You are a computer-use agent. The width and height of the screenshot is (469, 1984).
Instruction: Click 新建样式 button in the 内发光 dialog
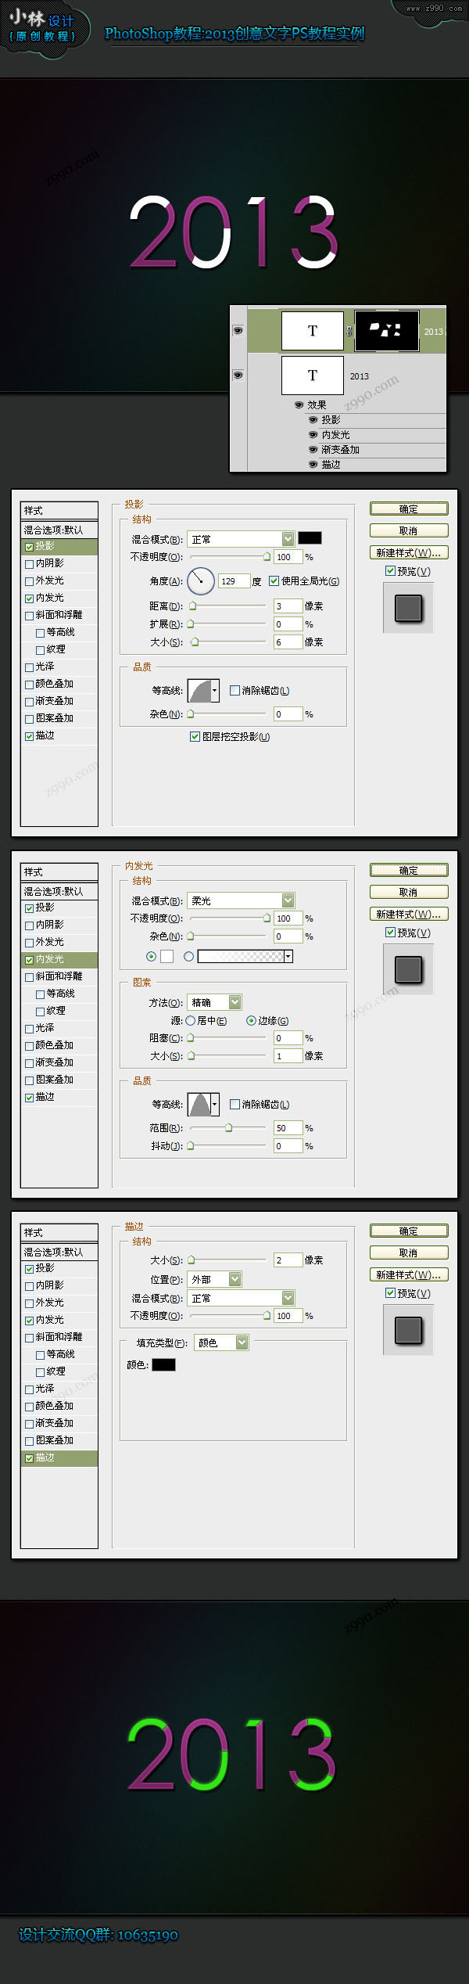tap(409, 914)
